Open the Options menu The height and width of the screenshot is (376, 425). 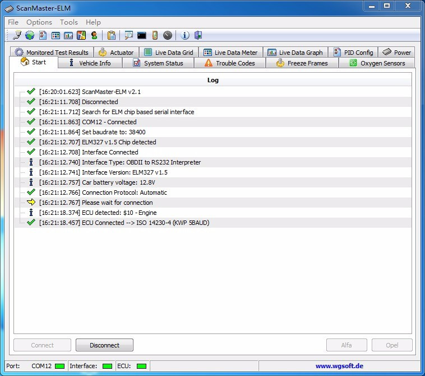click(x=39, y=22)
